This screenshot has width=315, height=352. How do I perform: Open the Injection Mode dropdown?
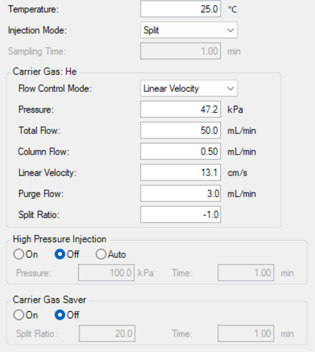pyautogui.click(x=188, y=30)
